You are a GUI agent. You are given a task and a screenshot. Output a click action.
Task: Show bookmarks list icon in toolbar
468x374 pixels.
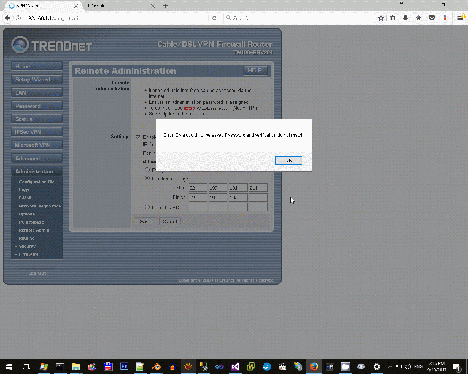pyautogui.click(x=392, y=18)
